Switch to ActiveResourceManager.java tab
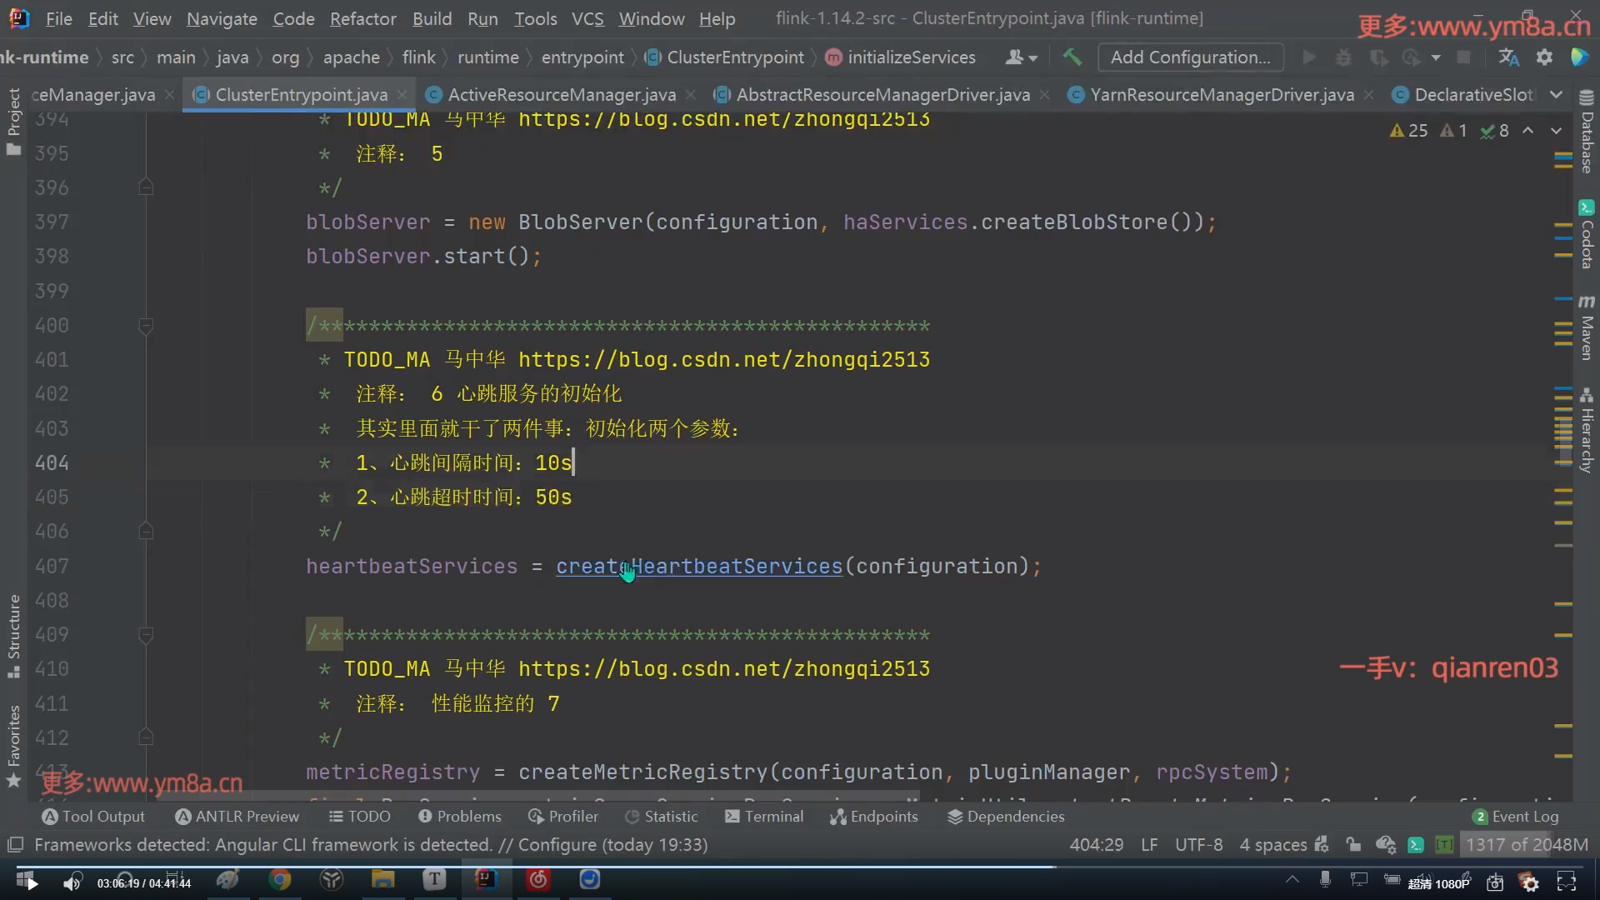 [x=561, y=95]
